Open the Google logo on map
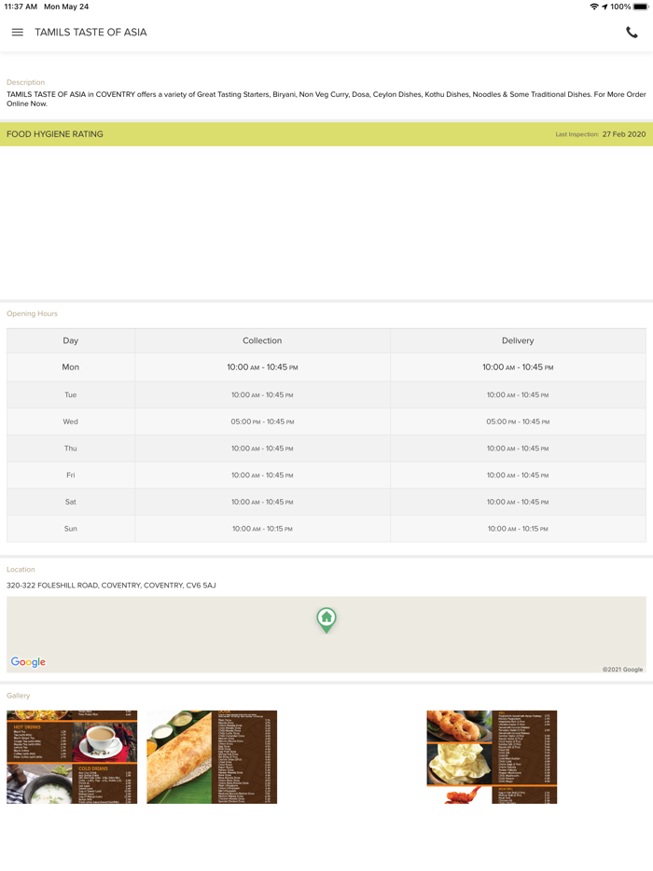 [x=28, y=661]
